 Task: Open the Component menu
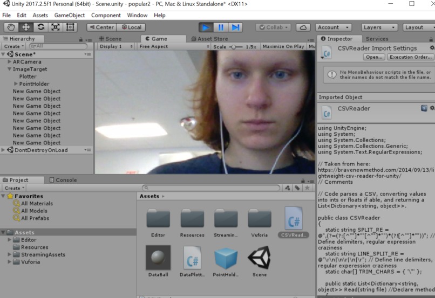106,15
